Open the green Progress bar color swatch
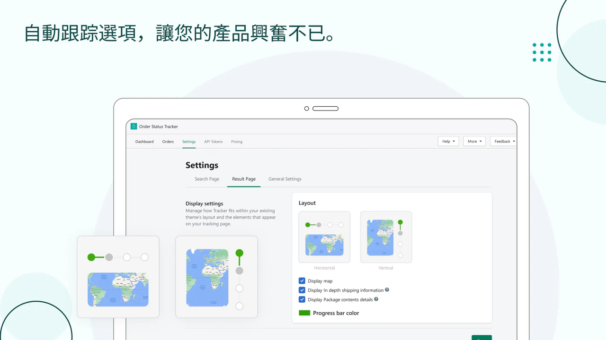The image size is (606, 340). pyautogui.click(x=304, y=313)
